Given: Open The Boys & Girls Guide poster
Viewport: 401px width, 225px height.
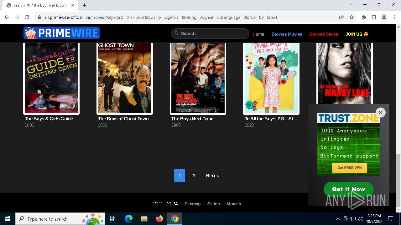Looking at the screenshot, I should click(x=51, y=78).
